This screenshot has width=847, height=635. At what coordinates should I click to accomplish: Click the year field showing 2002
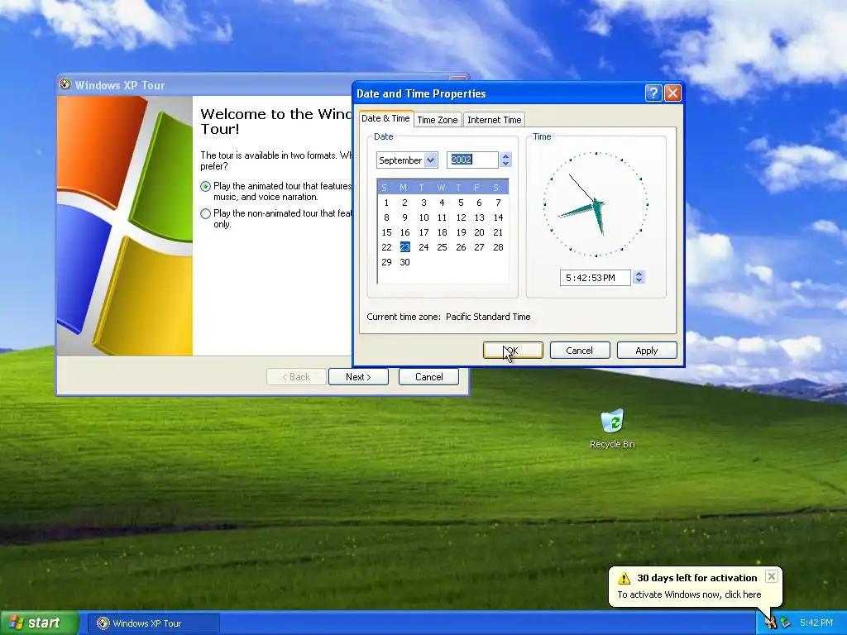point(472,160)
